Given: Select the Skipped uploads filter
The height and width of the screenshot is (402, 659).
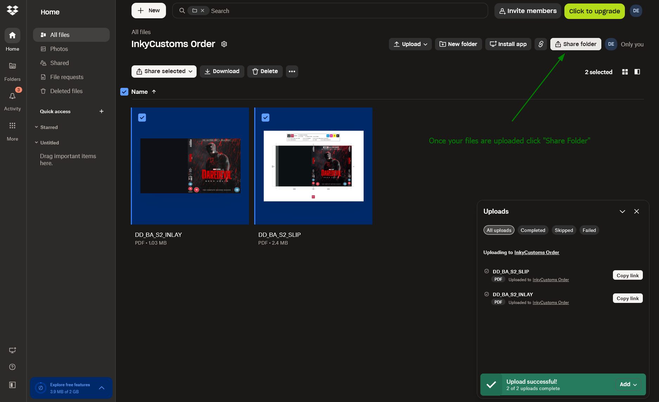Looking at the screenshot, I should tap(564, 230).
